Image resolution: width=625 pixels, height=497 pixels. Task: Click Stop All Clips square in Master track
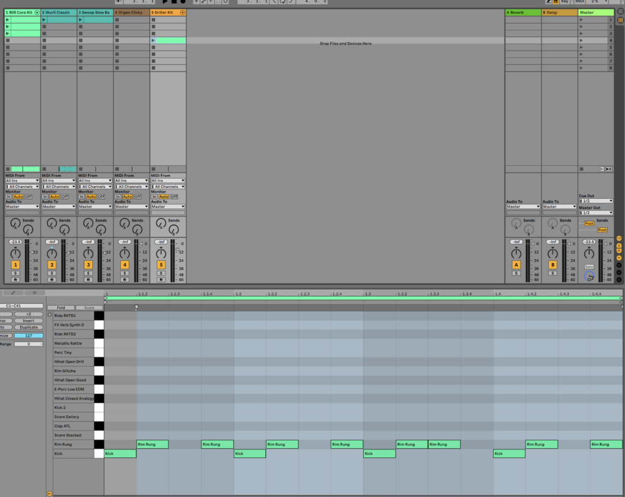click(582, 169)
